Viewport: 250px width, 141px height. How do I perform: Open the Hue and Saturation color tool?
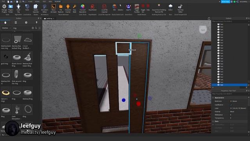pyautogui.click(x=82, y=8)
